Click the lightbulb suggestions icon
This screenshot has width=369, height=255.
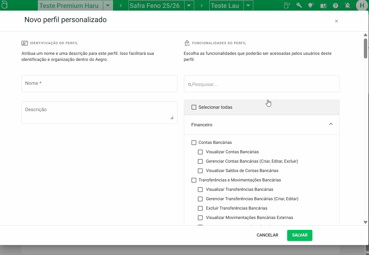point(311,5)
